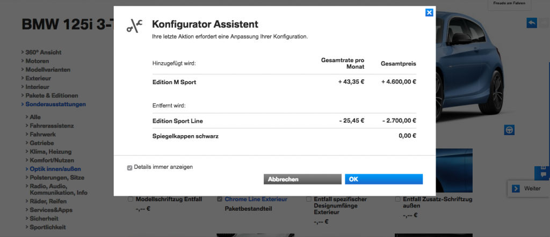Image resolution: width=550 pixels, height=237 pixels.
Task: Open the steering wheel interior view icon
Action: (x=509, y=130)
